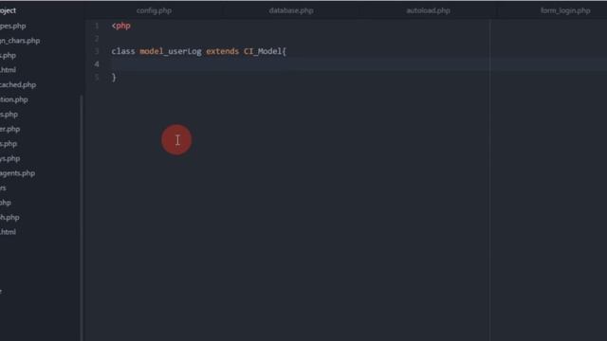Switch to the config.php tab

click(154, 10)
